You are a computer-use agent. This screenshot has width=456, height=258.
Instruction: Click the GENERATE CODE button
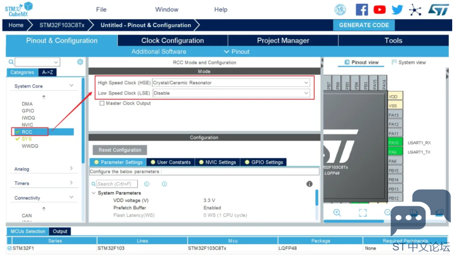(x=364, y=25)
